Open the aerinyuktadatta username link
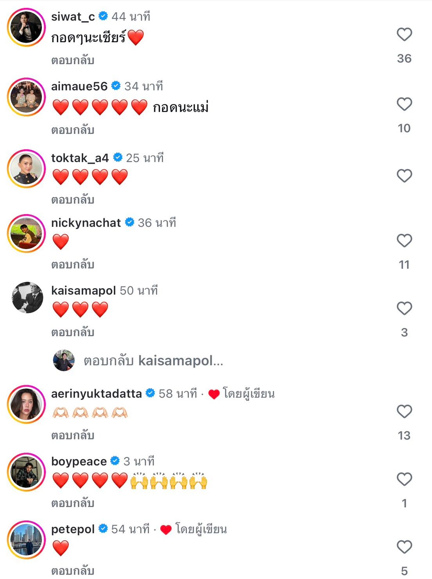Viewport: 432px width, 579px height. pos(96,393)
